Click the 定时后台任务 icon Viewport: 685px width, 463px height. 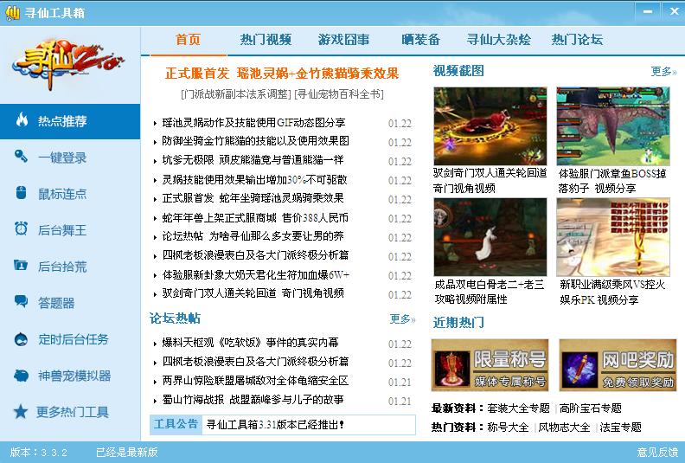pos(21,339)
